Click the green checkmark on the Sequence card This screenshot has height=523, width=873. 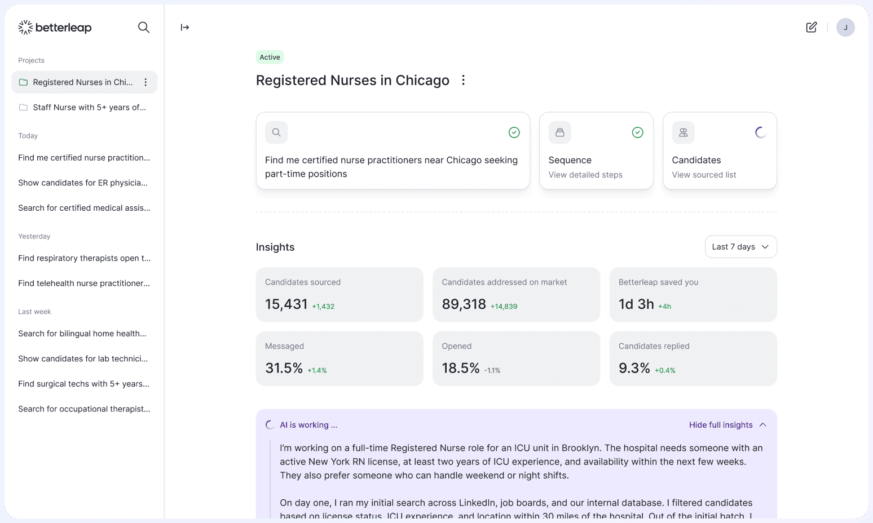[637, 132]
